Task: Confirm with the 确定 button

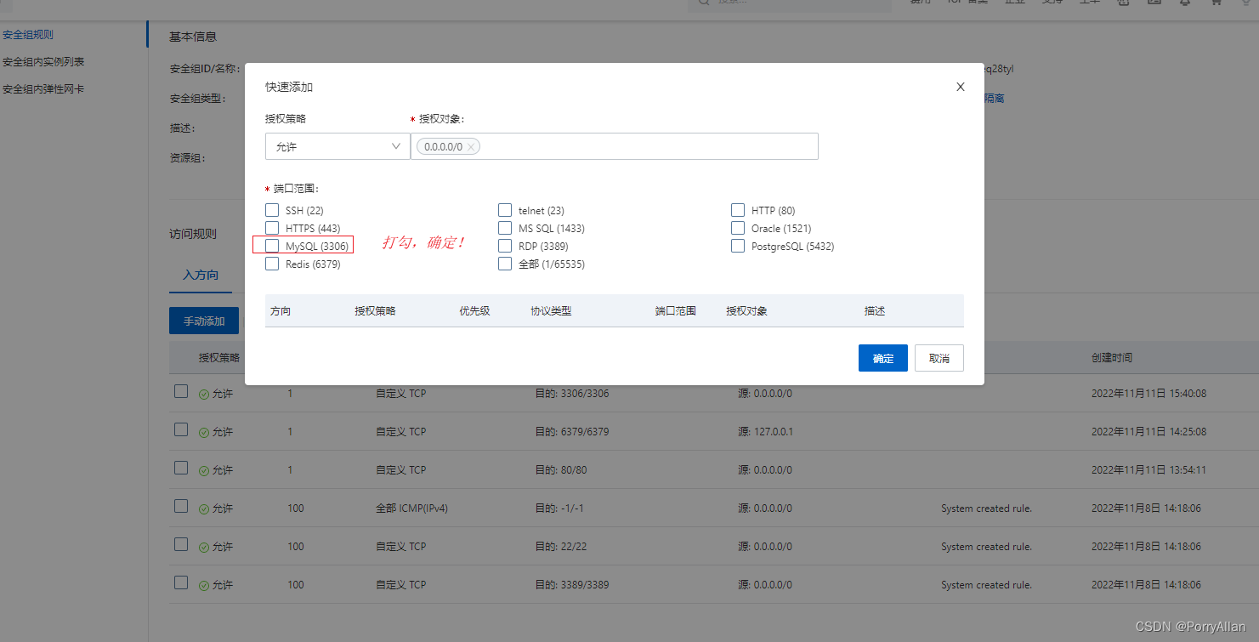Action: coord(883,358)
